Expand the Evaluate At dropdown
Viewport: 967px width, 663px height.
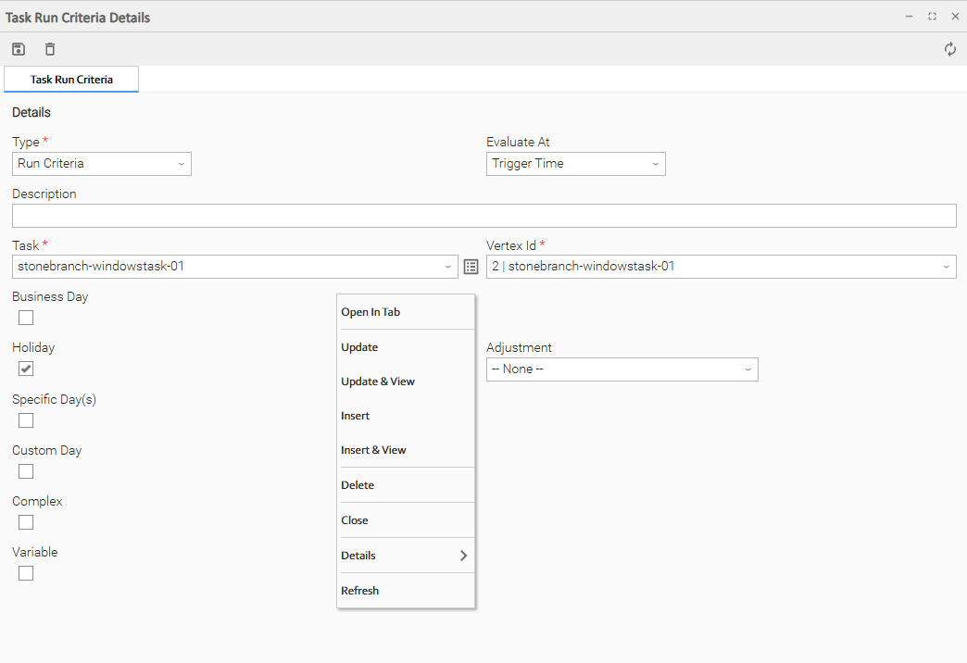575,164
